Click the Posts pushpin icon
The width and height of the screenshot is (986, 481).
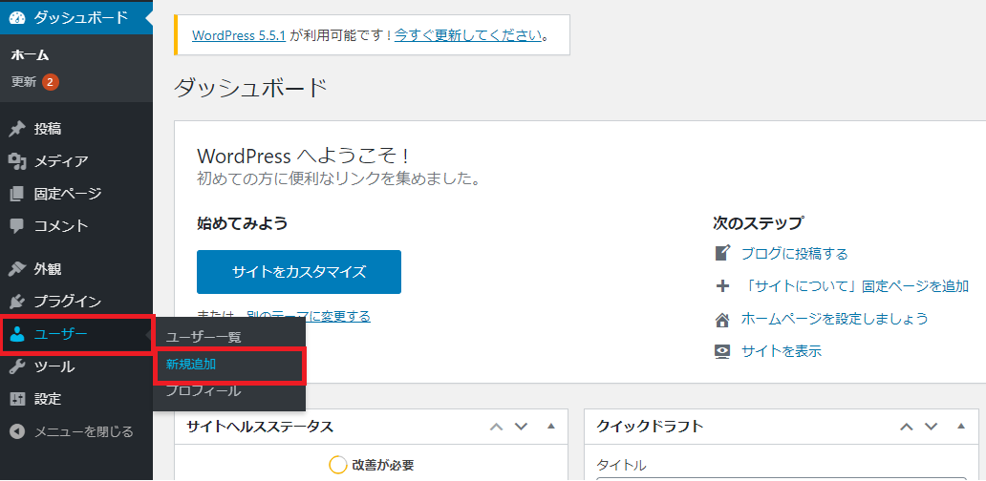(17, 130)
